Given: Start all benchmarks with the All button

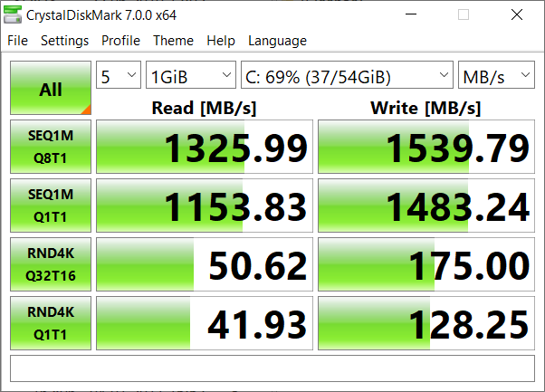Looking at the screenshot, I should click(51, 88).
